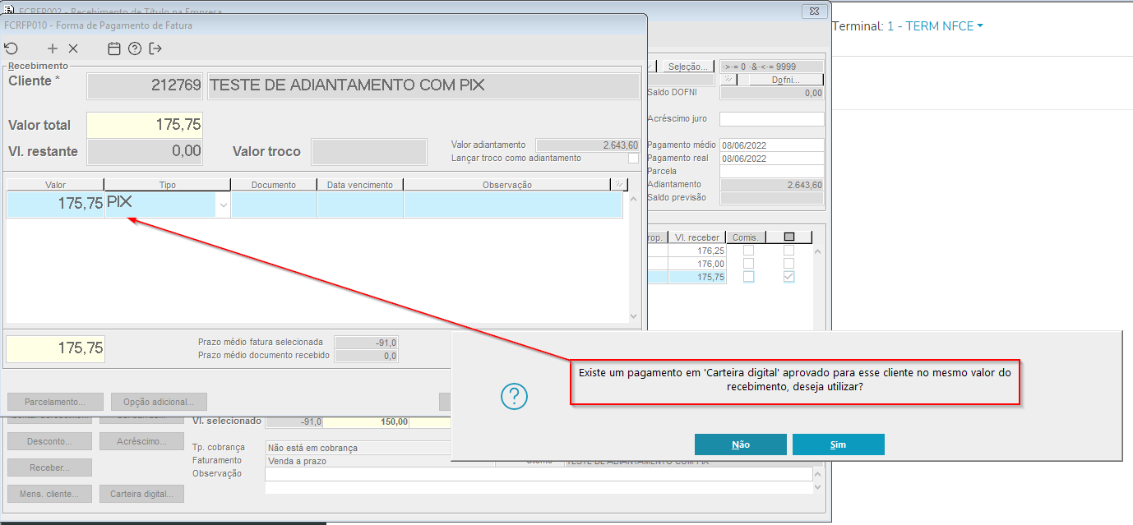Click Não in the confirmation dialog
Screen dimensions: 1133x525
pos(741,444)
